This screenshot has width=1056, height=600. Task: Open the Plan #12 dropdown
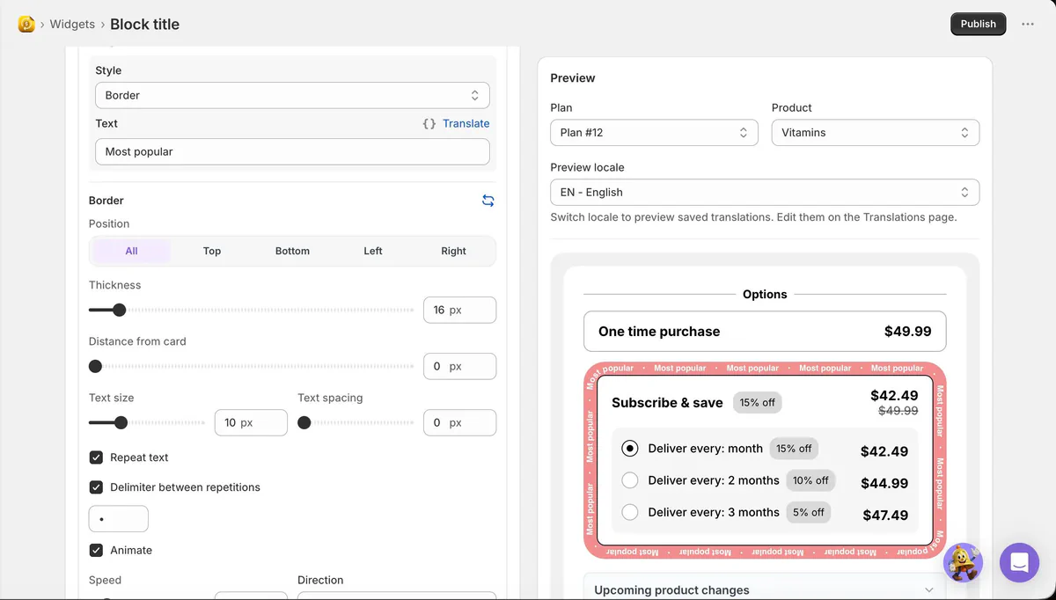click(654, 133)
